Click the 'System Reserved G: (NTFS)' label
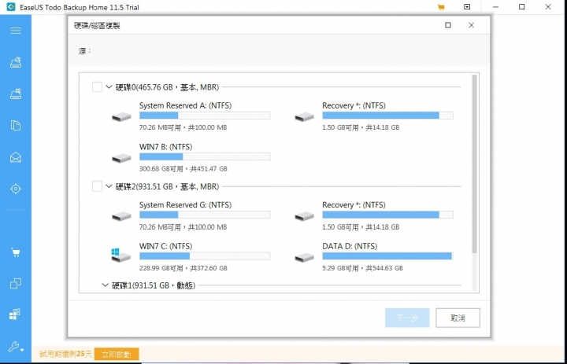This screenshot has width=567, height=364. coord(186,204)
